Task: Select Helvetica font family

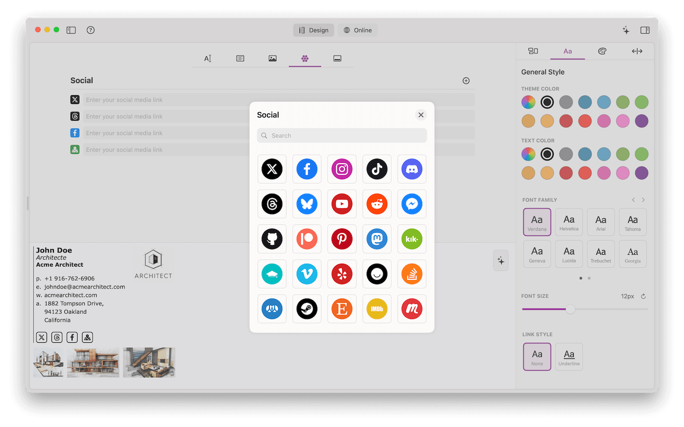Action: 569,222
